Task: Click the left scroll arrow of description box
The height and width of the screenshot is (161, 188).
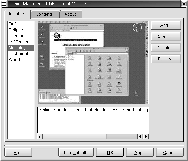Action: click(40, 137)
